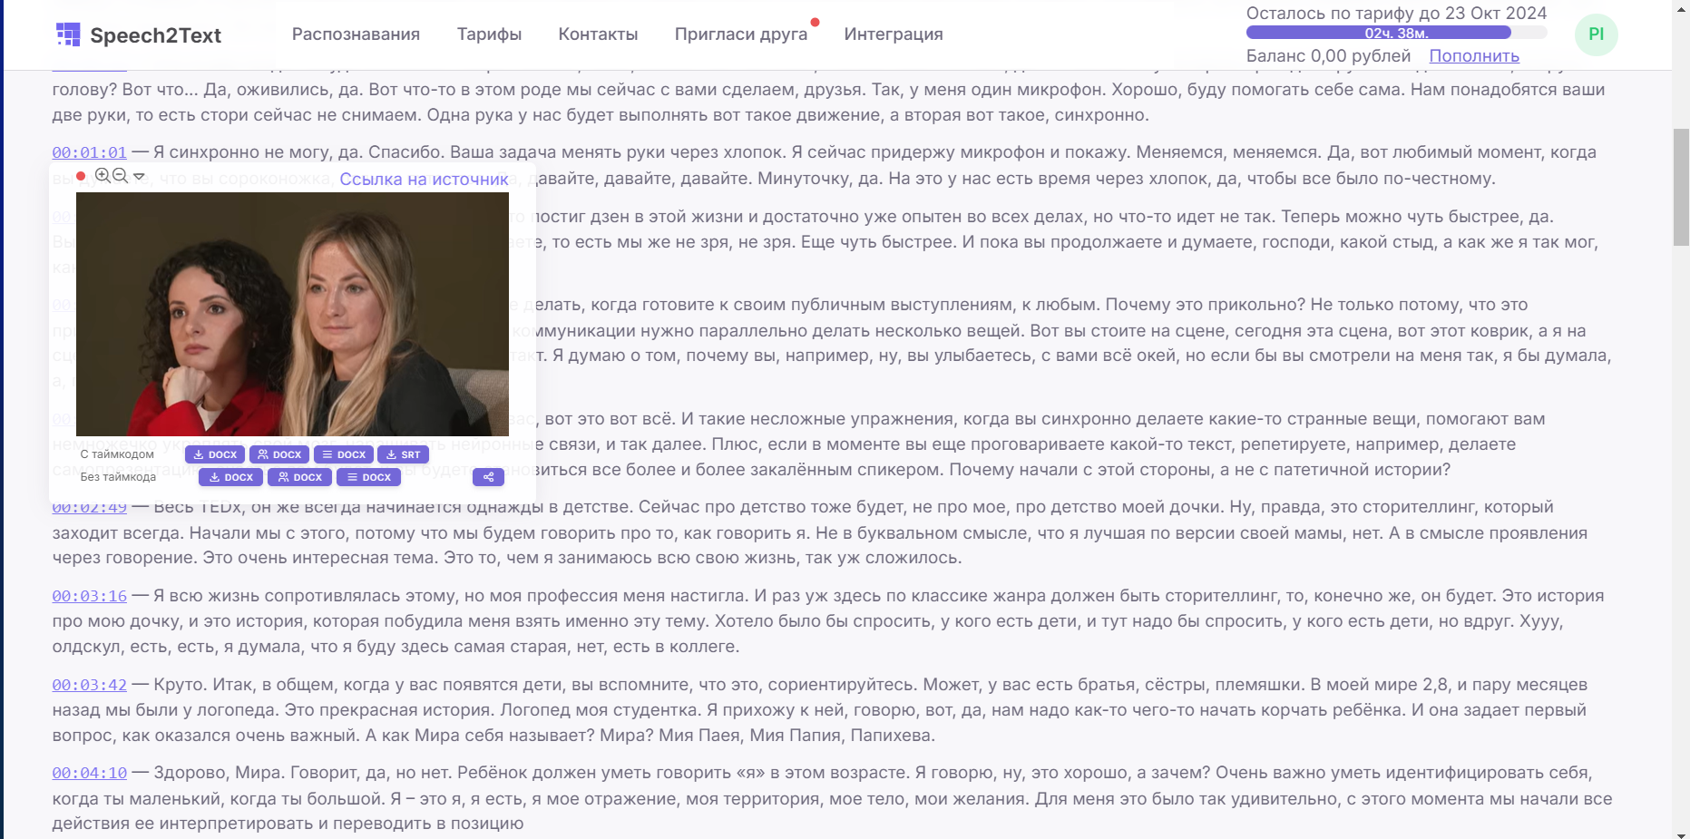Viewport: 1690px width, 839px height.
Task: Download DOCX without timecode
Action: [231, 477]
